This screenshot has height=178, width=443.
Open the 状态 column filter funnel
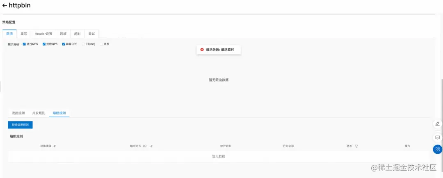(356, 146)
